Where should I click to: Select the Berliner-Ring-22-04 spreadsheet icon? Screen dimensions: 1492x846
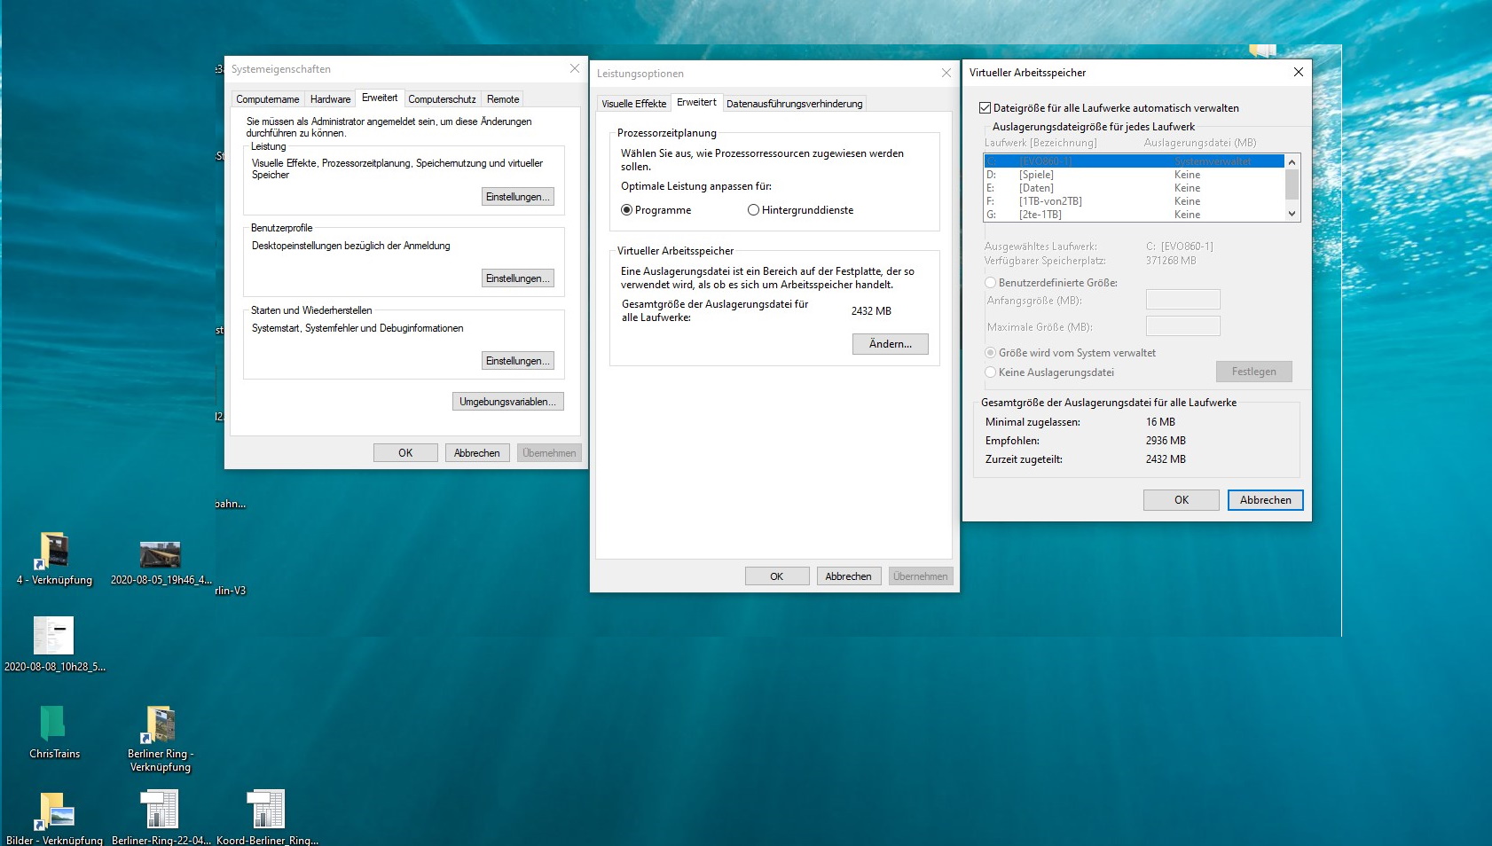tap(161, 811)
